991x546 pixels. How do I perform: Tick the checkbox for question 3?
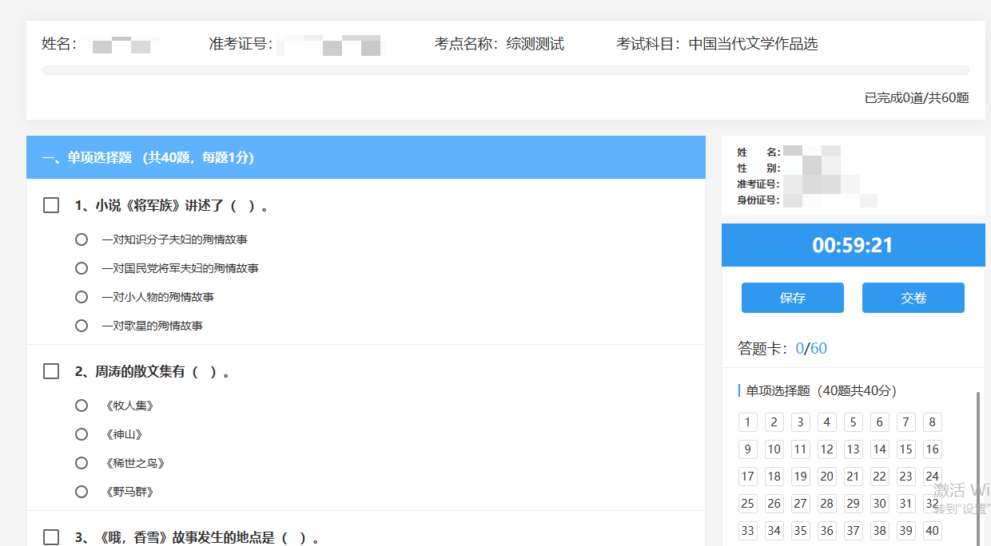pos(51,537)
